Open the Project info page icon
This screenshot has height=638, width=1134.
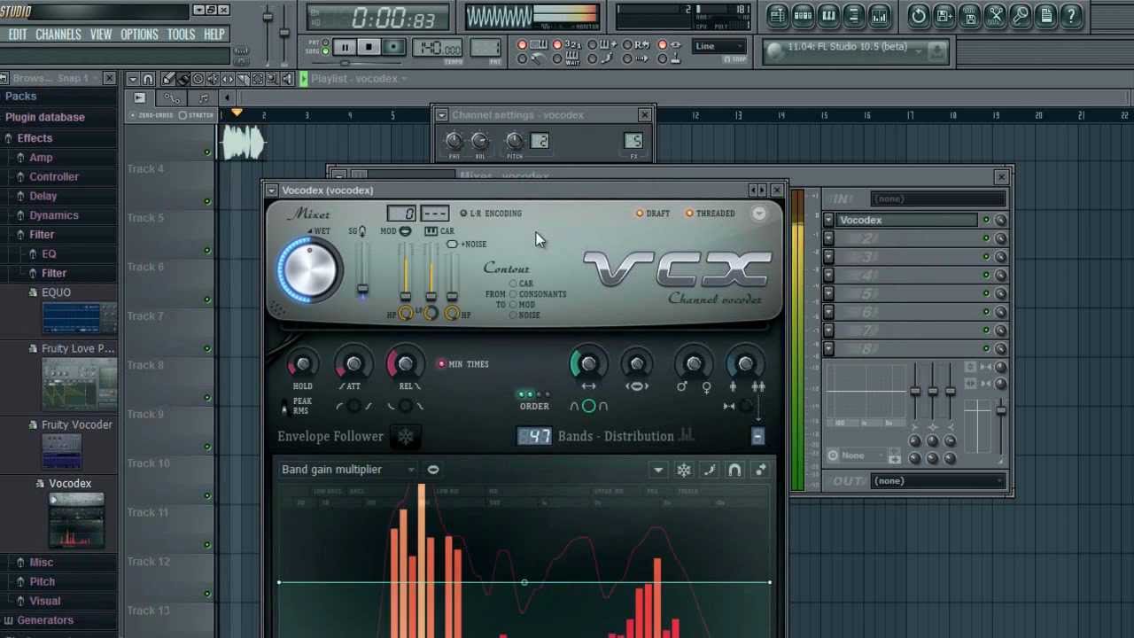pyautogui.click(x=1046, y=15)
